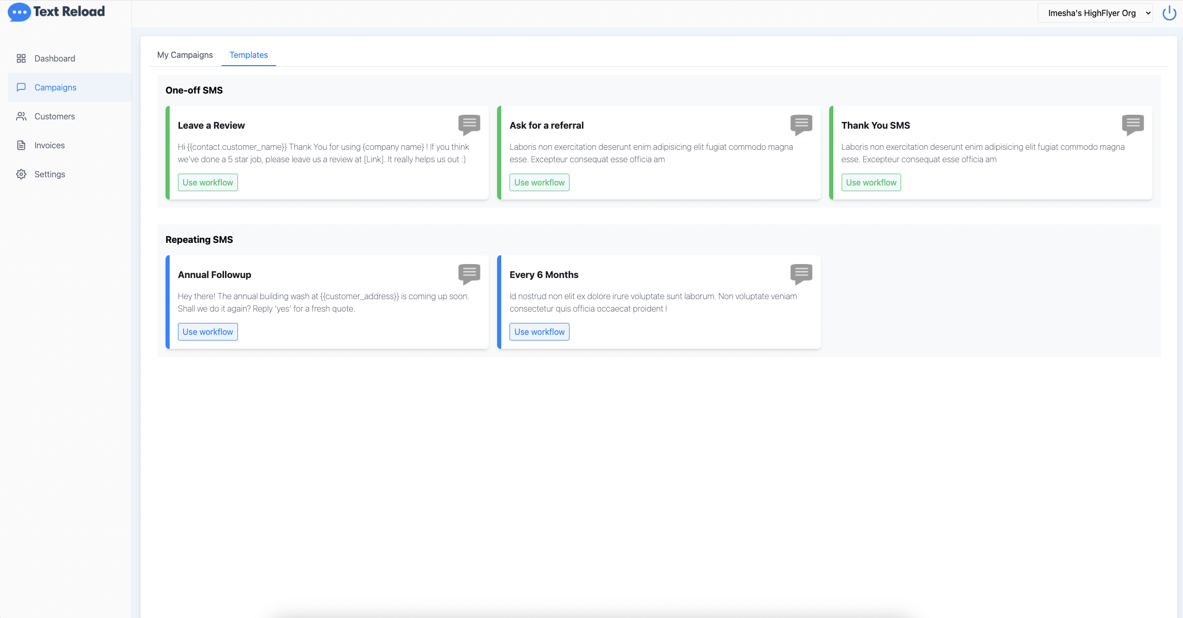Click the Text Reload logo
Image resolution: width=1183 pixels, height=618 pixels.
56,12
